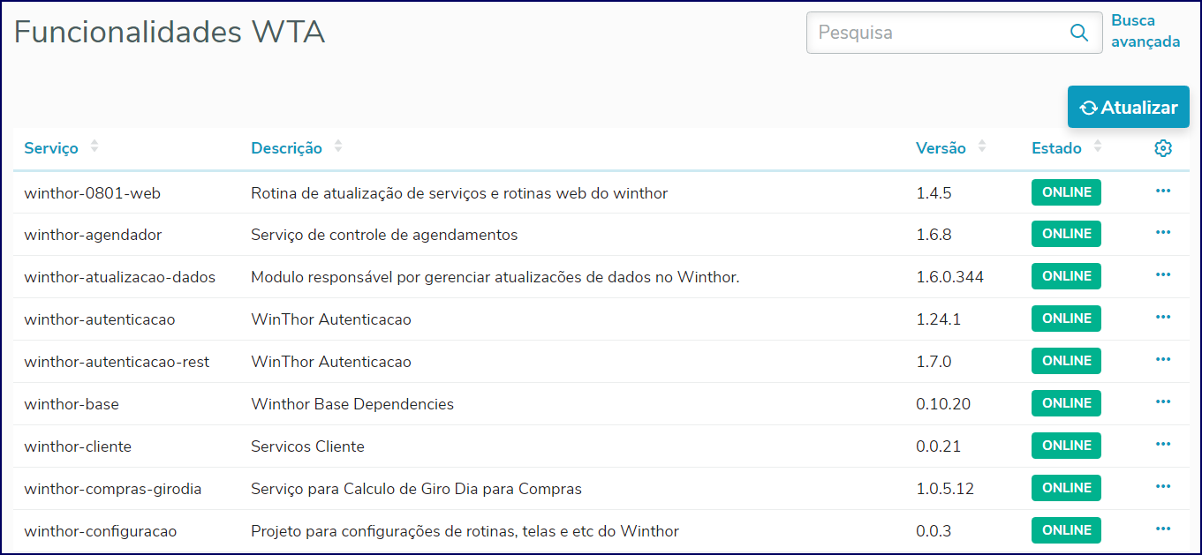Open table column settings gear
This screenshot has width=1202, height=555.
(1162, 148)
